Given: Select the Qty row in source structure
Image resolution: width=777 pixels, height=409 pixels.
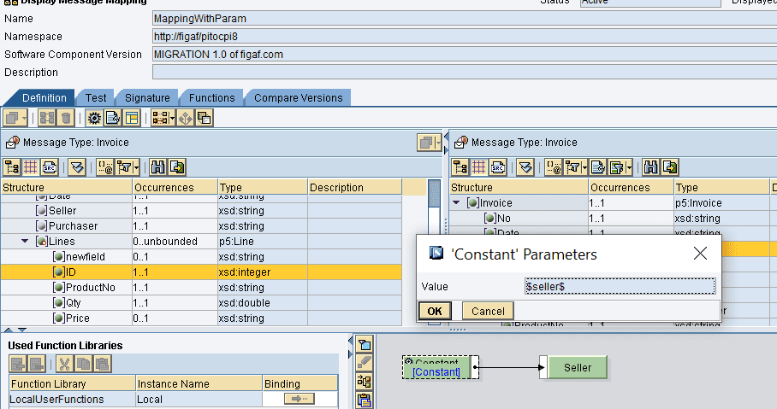Looking at the screenshot, I should pos(201,302).
